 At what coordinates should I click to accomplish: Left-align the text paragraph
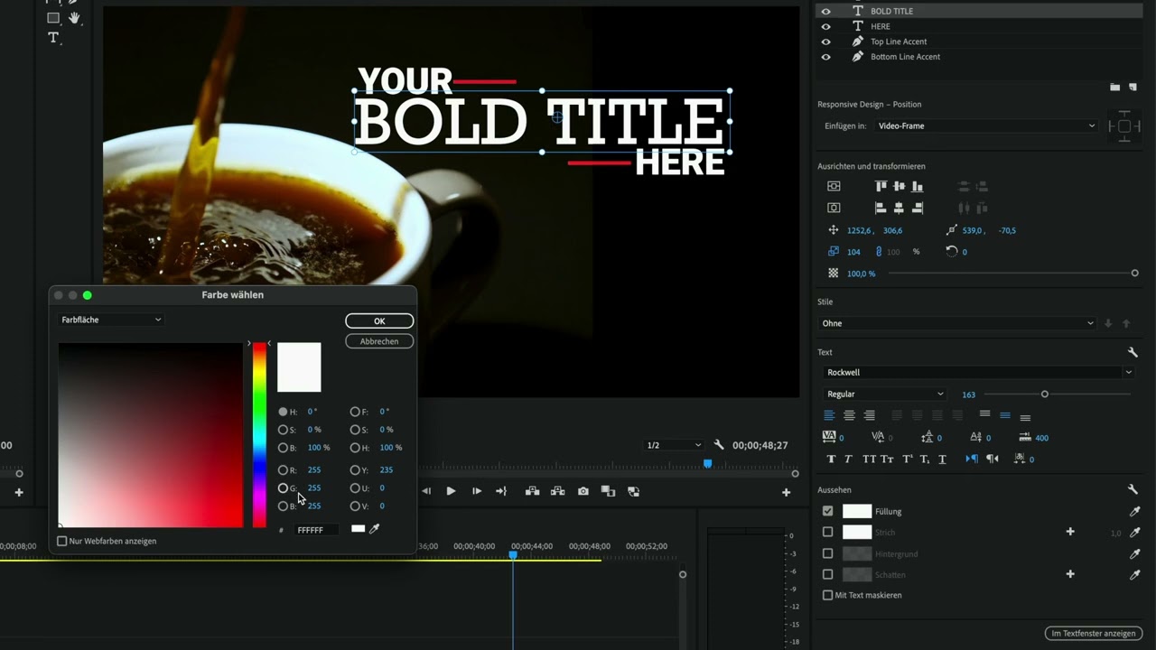coord(829,415)
